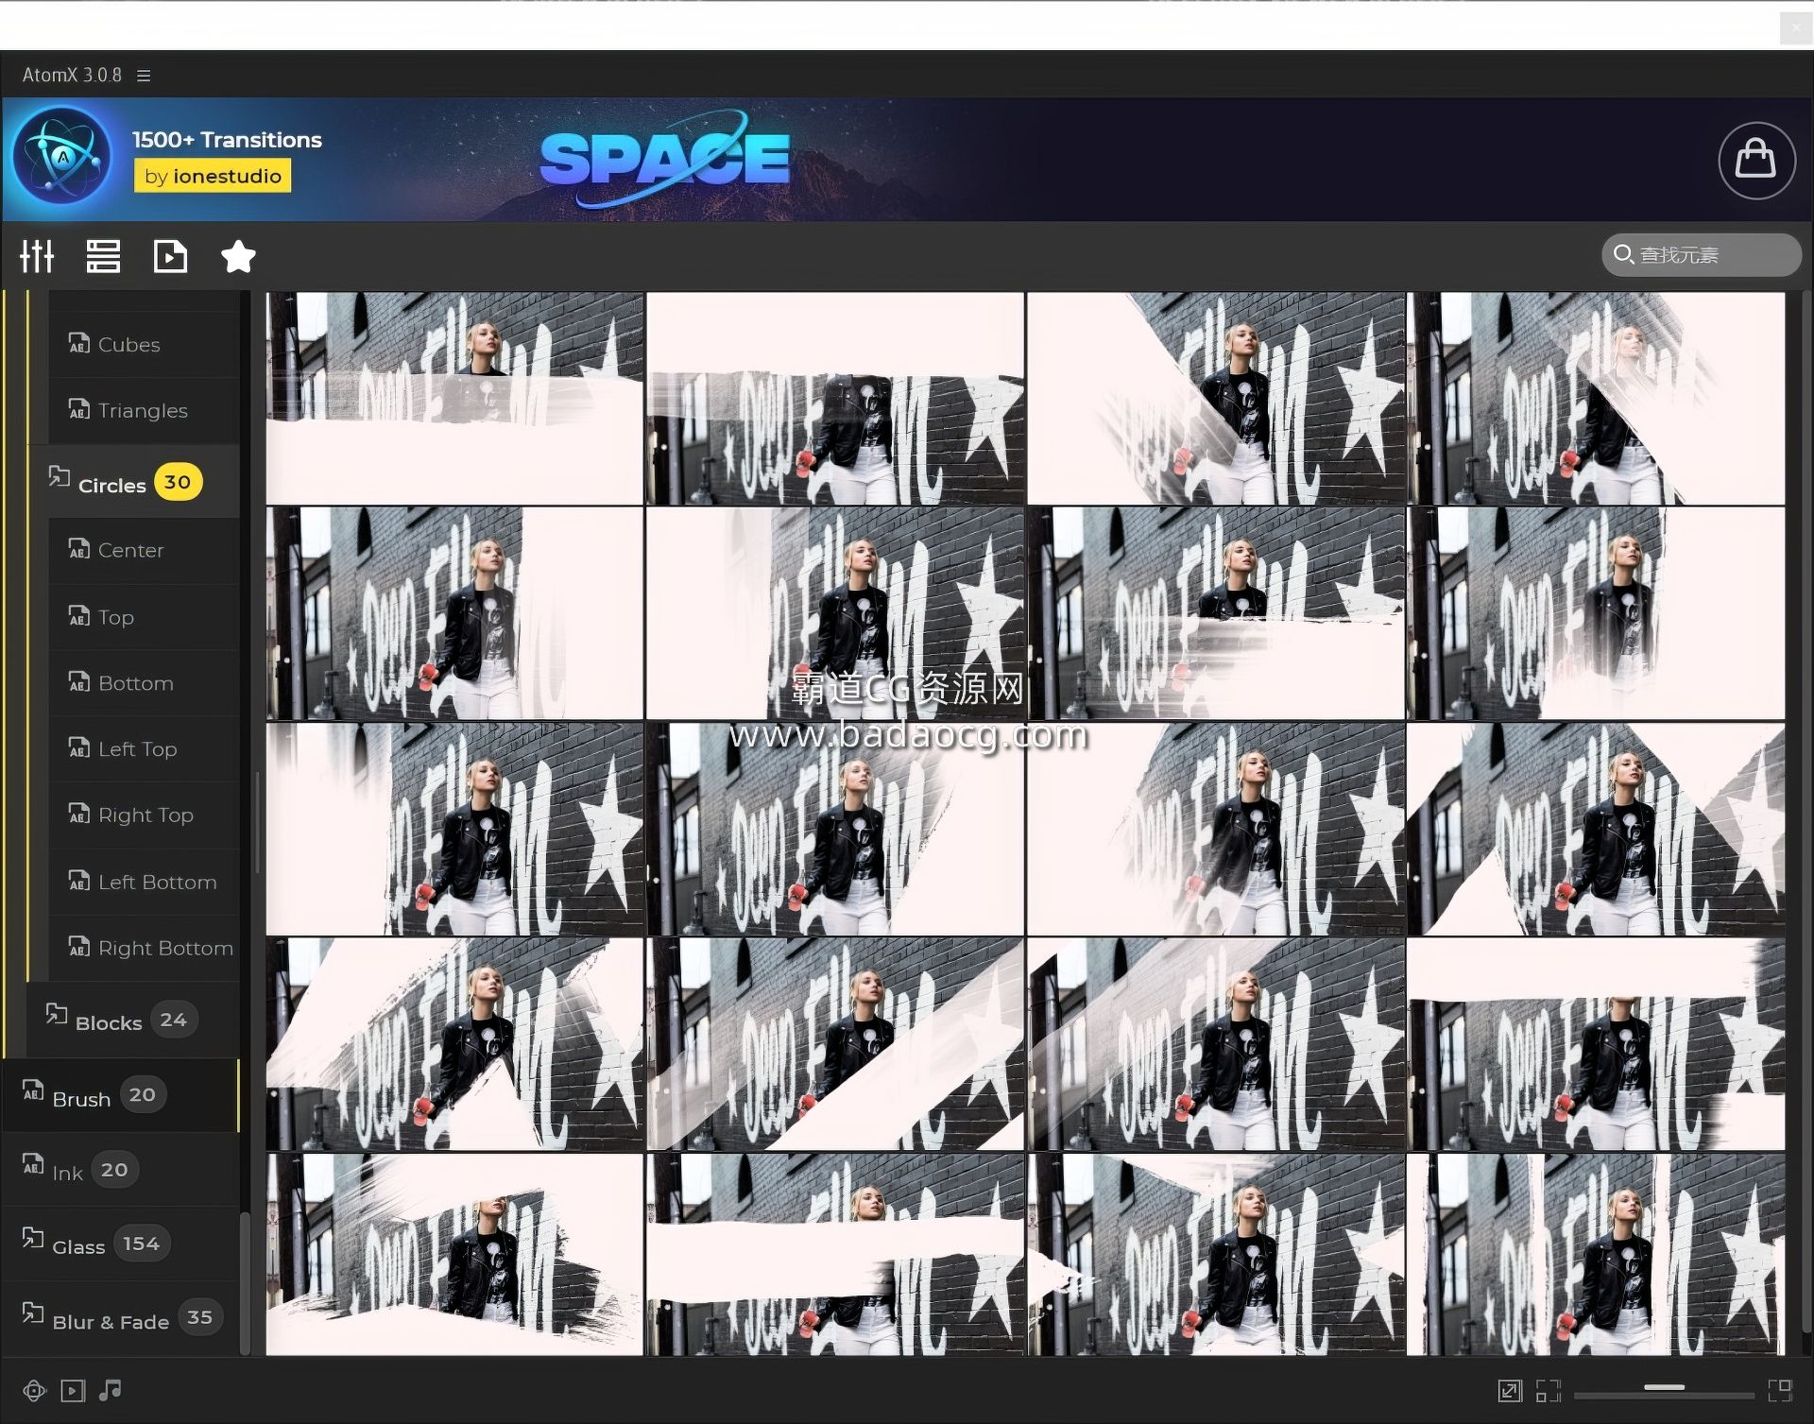This screenshot has height=1424, width=1814.
Task: Select first brush transition thumbnail in top row
Action: [x=454, y=398]
